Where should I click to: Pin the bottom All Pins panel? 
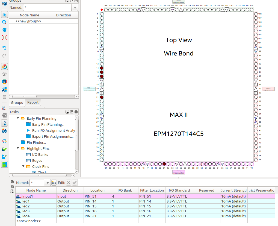tap(12, 191)
